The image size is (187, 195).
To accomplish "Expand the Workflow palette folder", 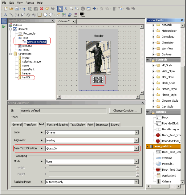I will pos(154,49).
